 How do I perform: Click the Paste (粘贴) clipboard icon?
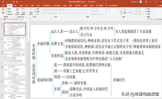pos(3,10)
